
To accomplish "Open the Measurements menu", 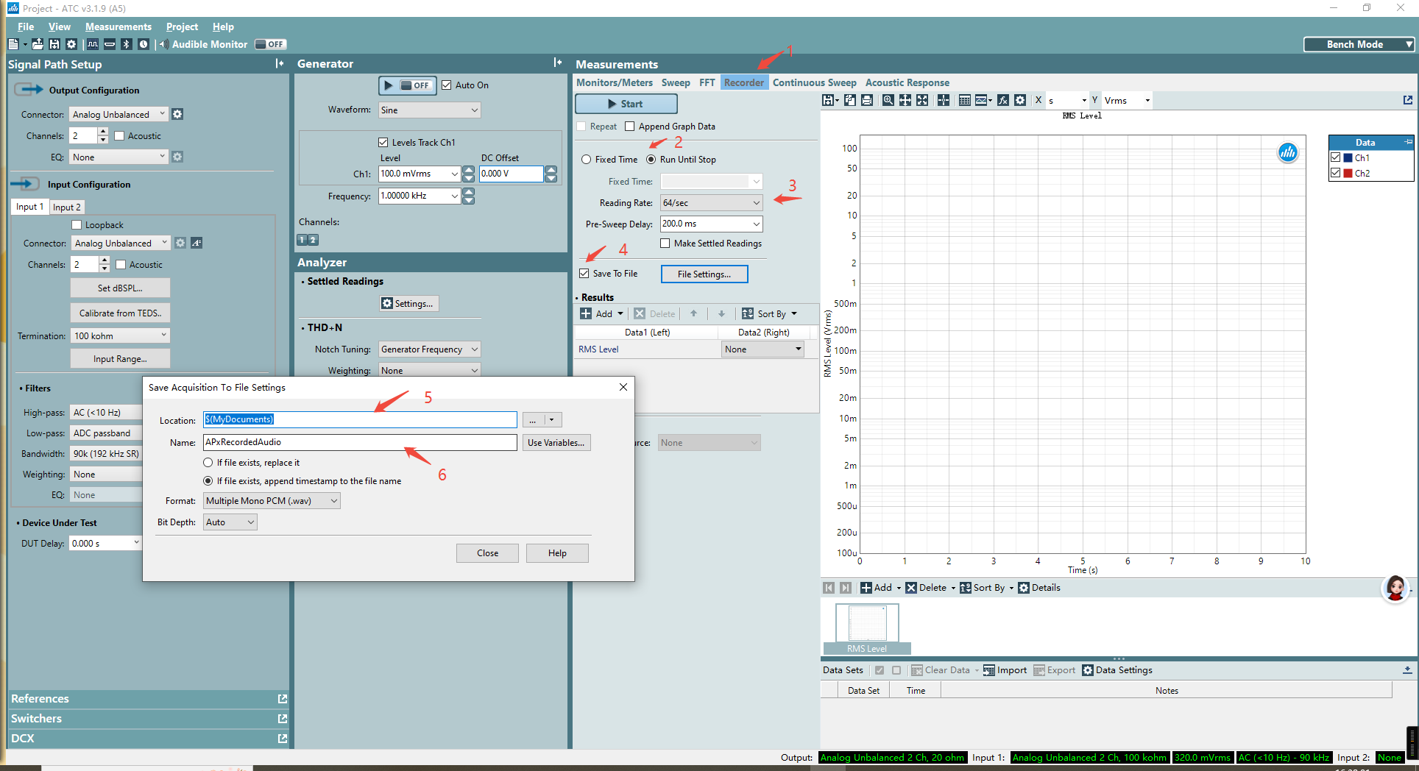I will (118, 26).
